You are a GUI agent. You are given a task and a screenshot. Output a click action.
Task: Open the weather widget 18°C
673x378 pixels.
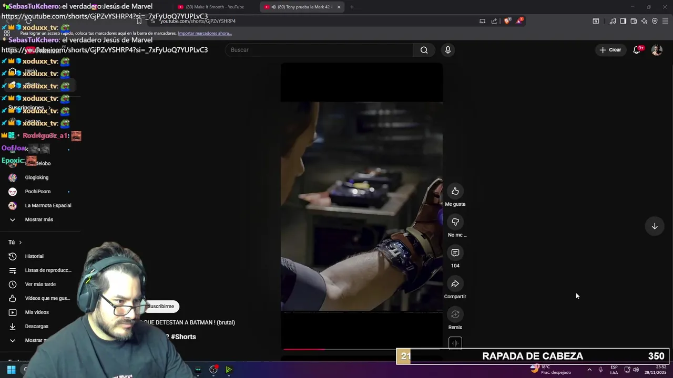point(550,370)
